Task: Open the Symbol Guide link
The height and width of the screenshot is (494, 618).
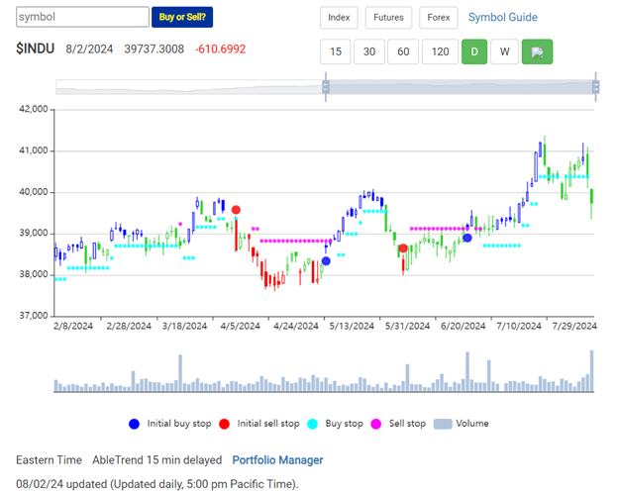Action: click(502, 18)
